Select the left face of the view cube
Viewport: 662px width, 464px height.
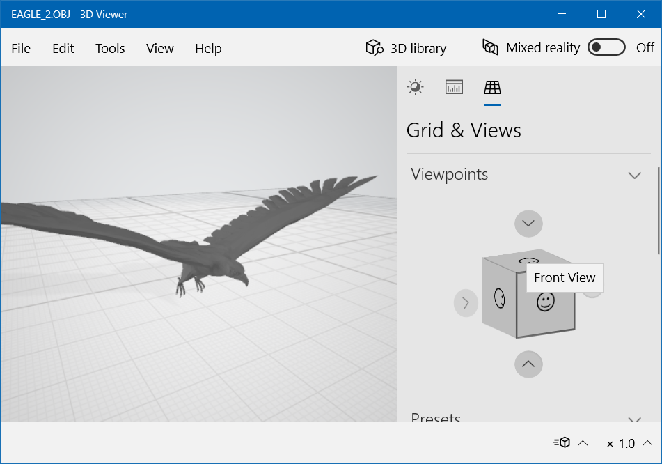coord(499,299)
